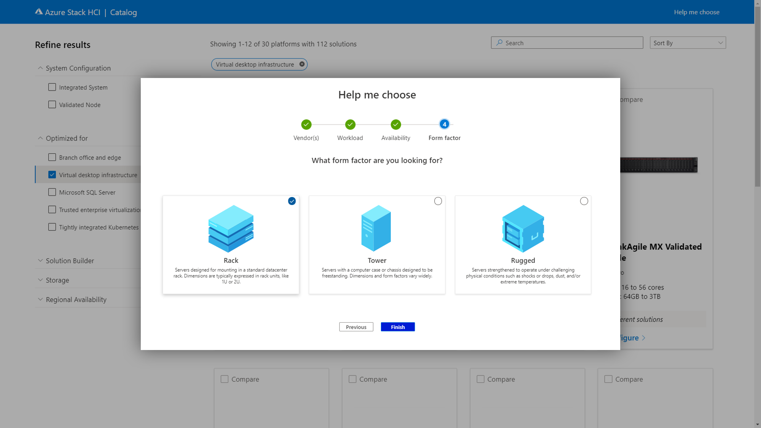Image resolution: width=761 pixels, height=428 pixels.
Task: Click the Workload step checkmark
Action: pyautogui.click(x=350, y=124)
